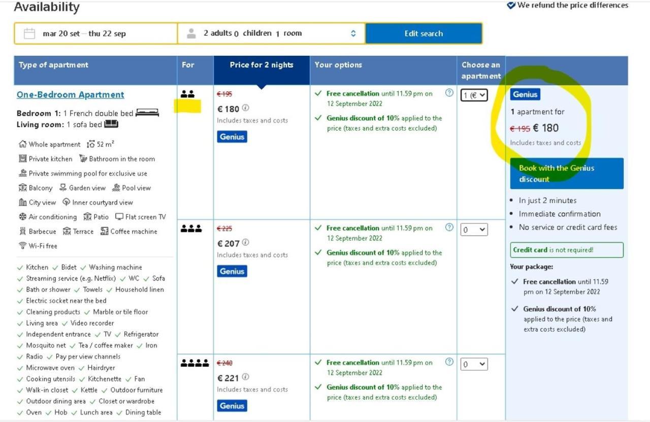Click the € 180 total in booking summary

click(546, 128)
